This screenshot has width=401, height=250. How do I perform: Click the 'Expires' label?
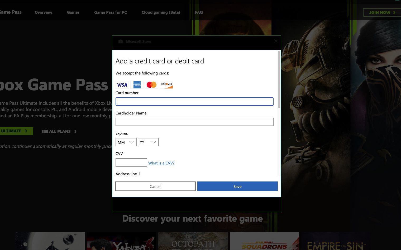(122, 133)
